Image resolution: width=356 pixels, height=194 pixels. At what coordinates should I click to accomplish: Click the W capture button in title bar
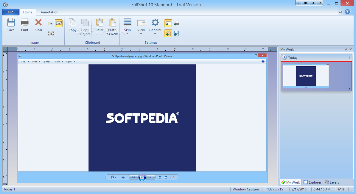pyautogui.click(x=305, y=3)
